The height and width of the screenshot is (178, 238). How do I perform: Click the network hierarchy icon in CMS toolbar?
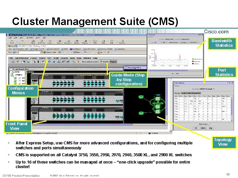pos(59,62)
